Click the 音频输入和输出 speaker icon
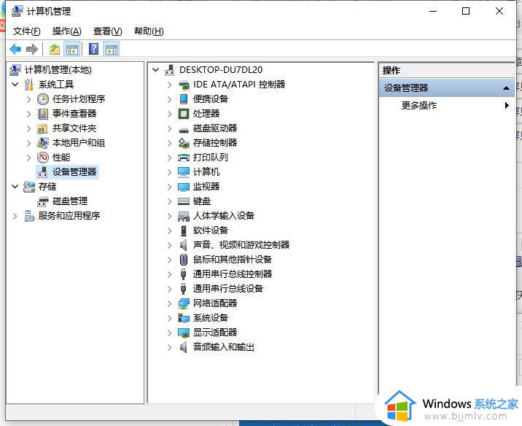522x426 pixels. click(183, 347)
